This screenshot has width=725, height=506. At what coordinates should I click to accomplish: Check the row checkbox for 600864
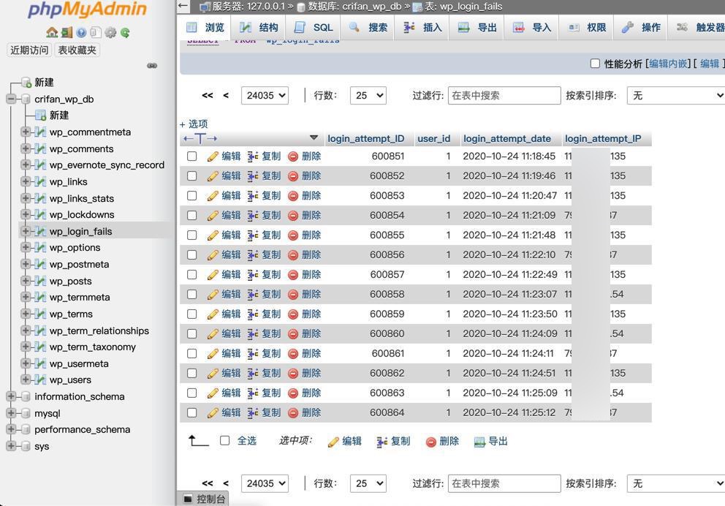192,412
